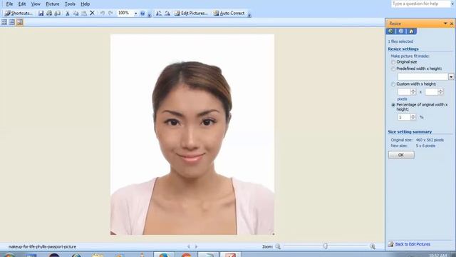
Task: Click the Shortcuts toolbar button
Action: pos(19,13)
